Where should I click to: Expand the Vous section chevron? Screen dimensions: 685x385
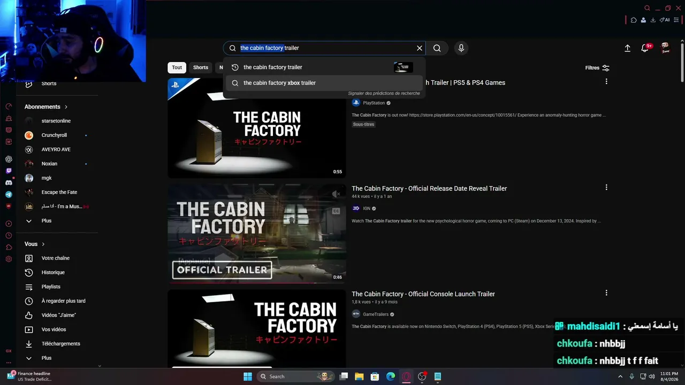[43, 244]
